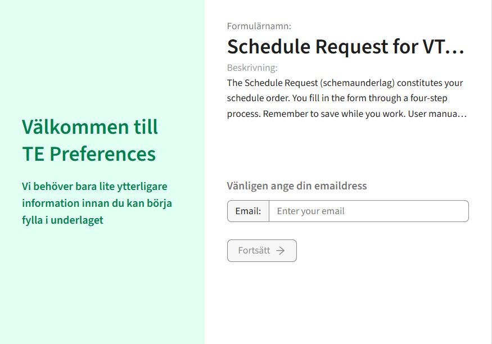The image size is (492, 344).
Task: Click the Email: label prefix on the field
Action: click(248, 211)
